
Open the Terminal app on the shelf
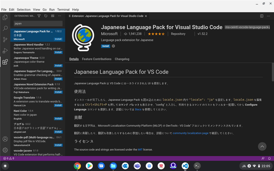(x=197, y=166)
